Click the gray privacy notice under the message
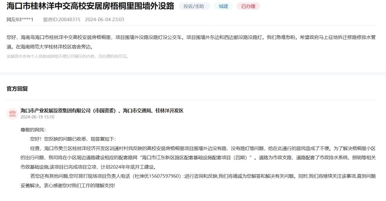 coord(68,56)
